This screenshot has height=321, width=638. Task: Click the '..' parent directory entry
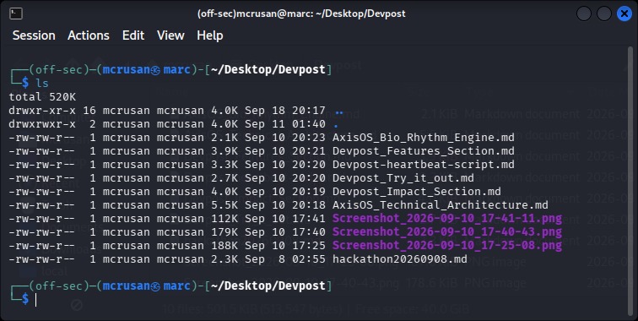point(339,112)
